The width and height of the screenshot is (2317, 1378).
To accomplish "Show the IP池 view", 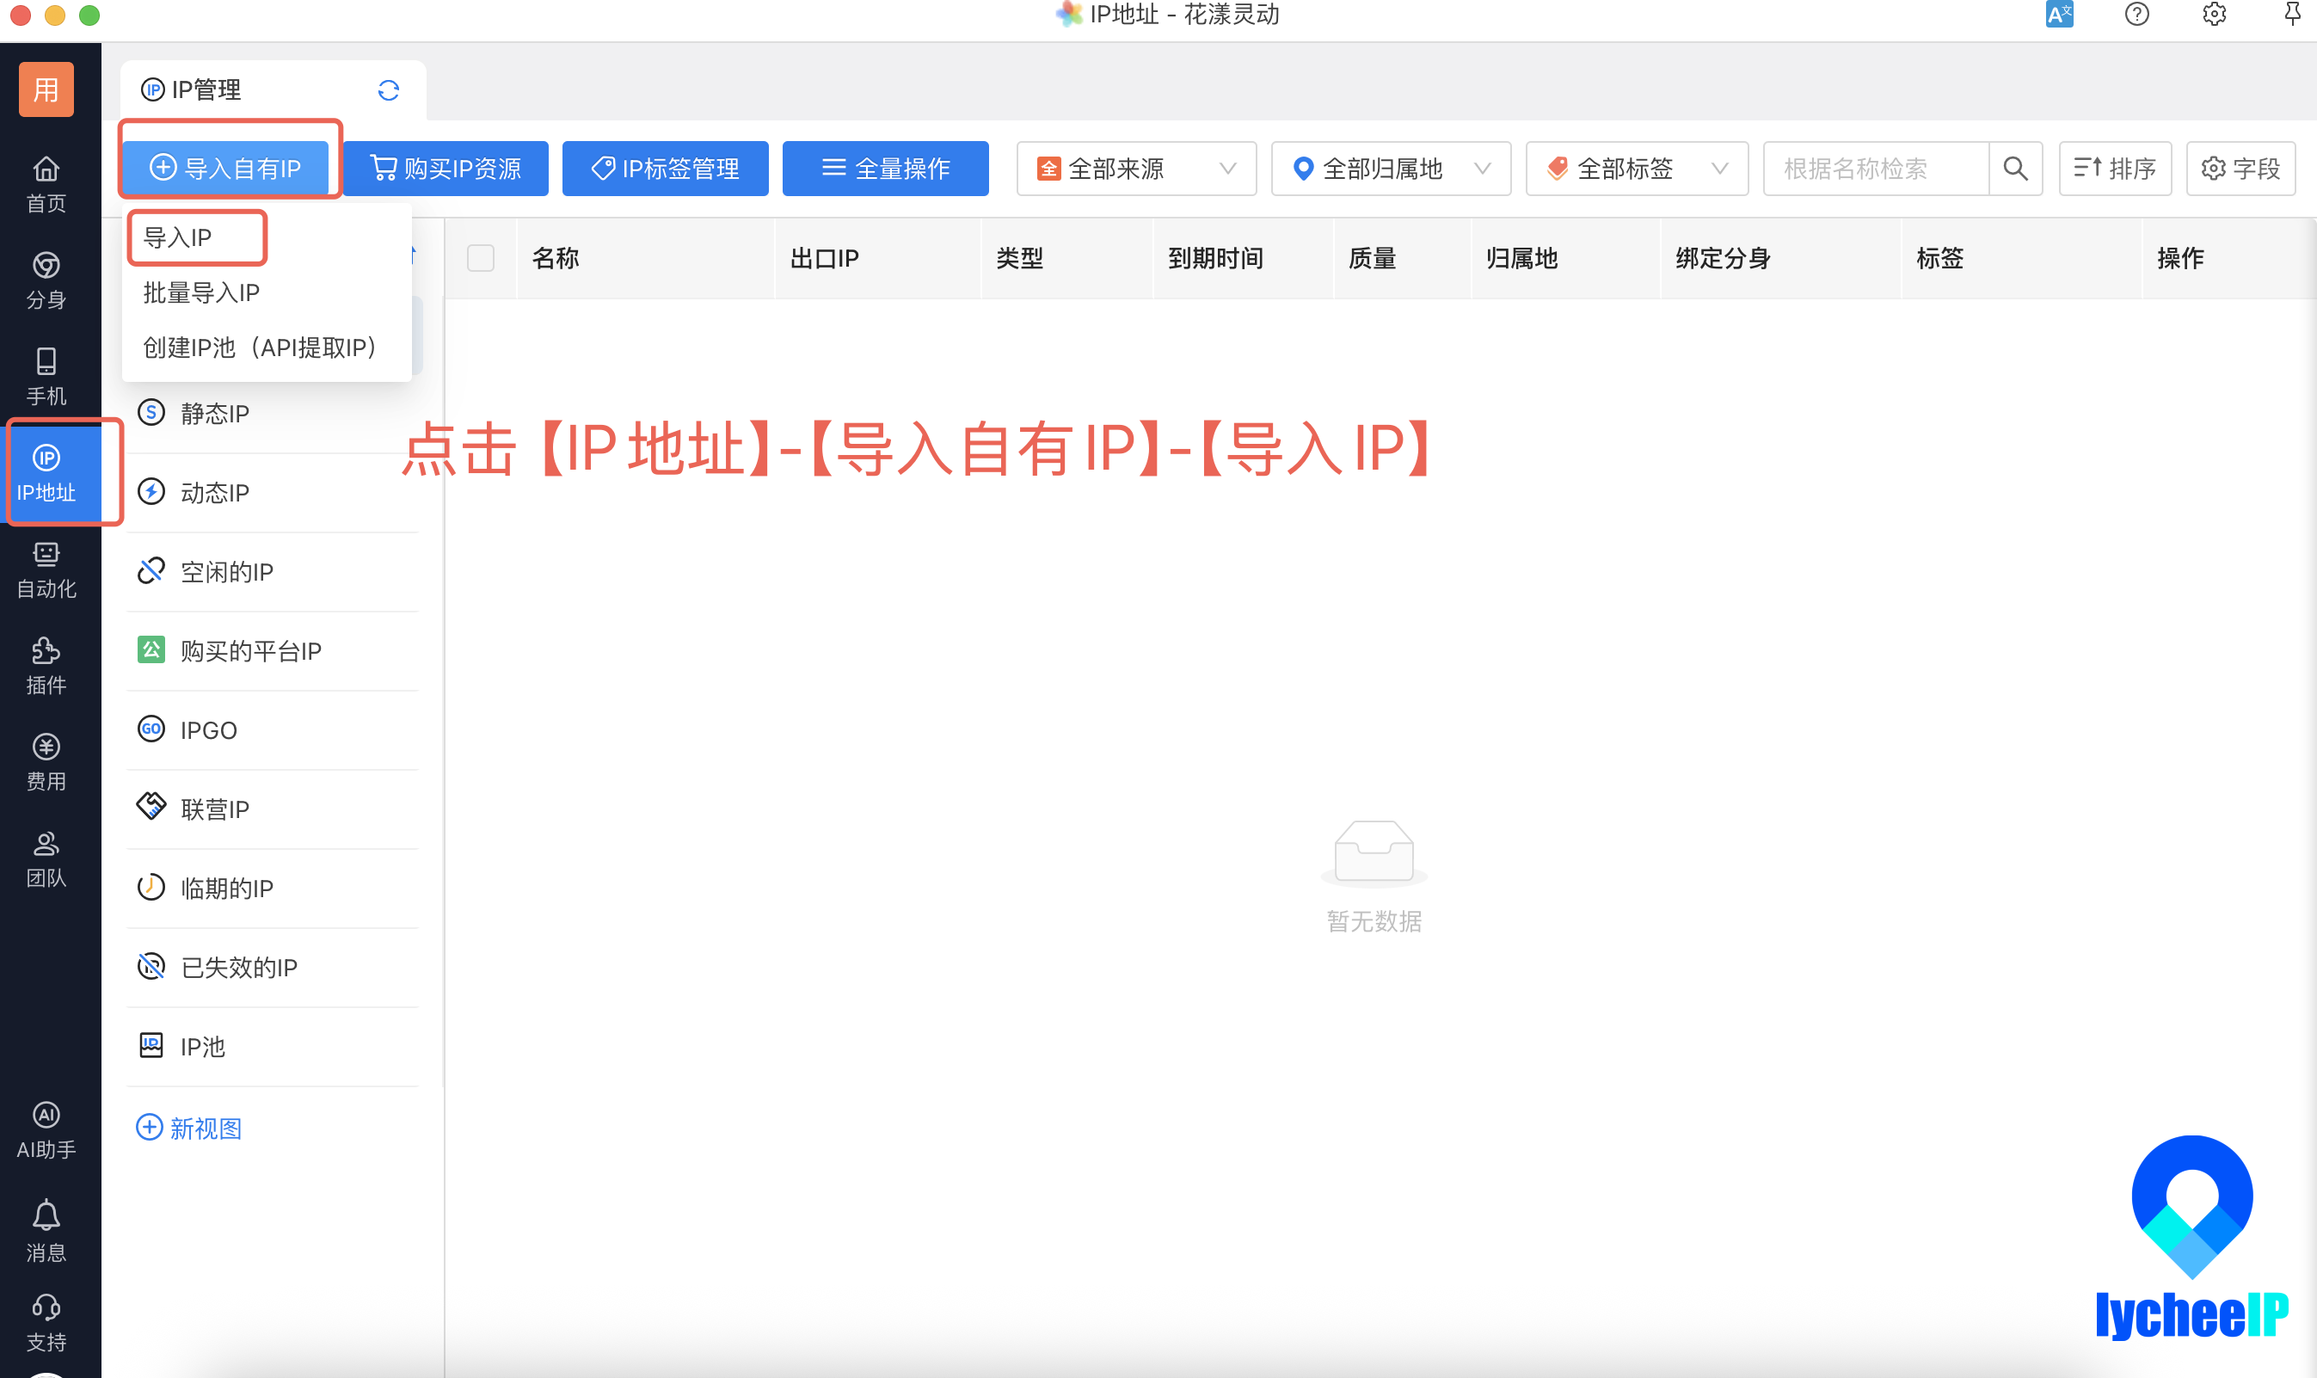I will [x=273, y=1046].
